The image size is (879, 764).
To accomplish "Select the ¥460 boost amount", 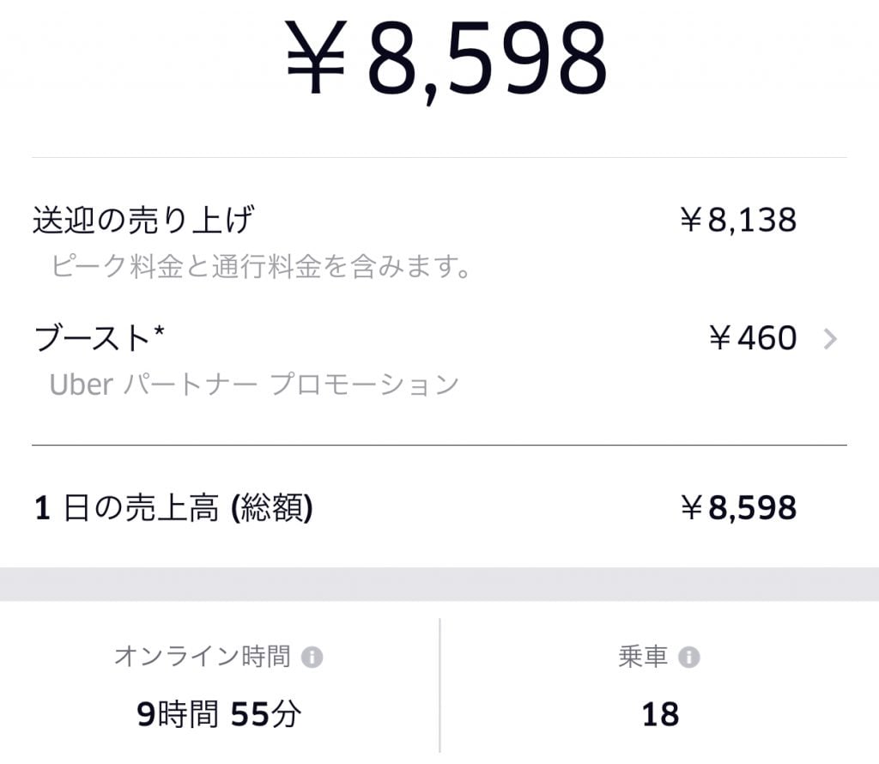I will [753, 339].
